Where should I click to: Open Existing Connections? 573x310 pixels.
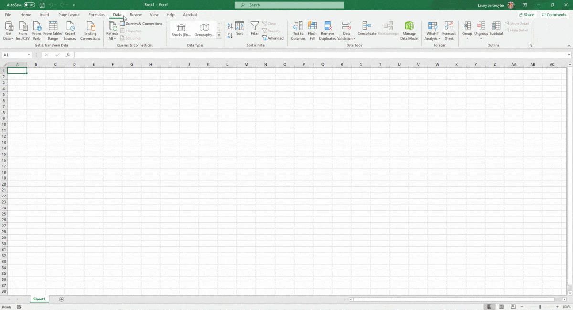[x=90, y=31]
